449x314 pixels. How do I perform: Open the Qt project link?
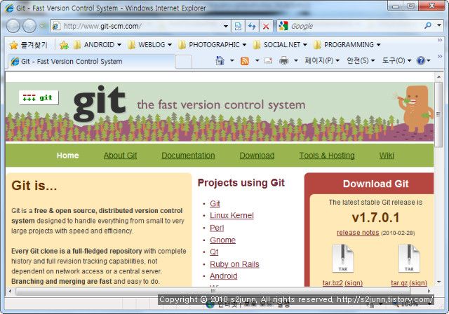tap(214, 252)
